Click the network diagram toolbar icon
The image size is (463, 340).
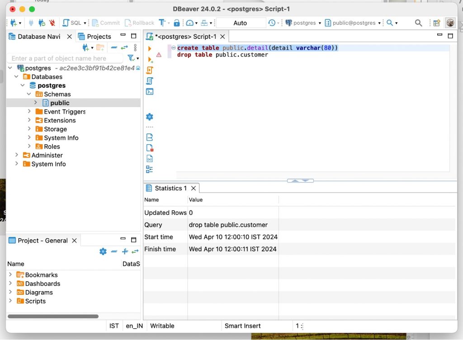coord(204,23)
